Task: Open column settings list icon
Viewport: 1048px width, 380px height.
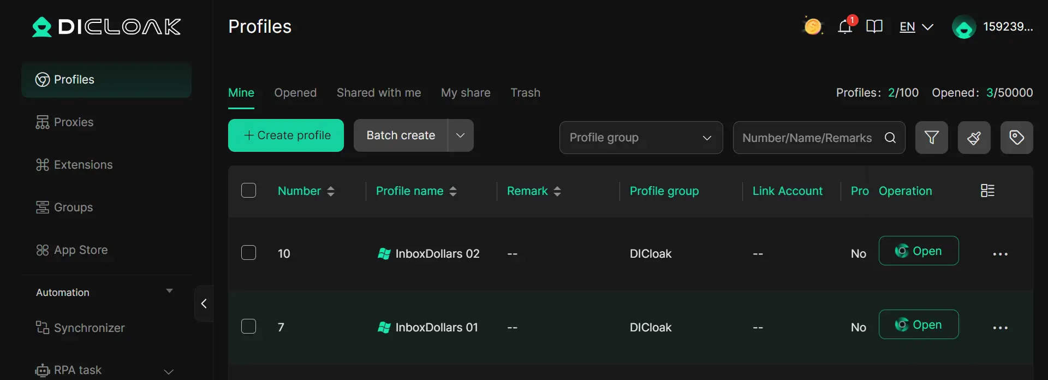Action: (987, 191)
